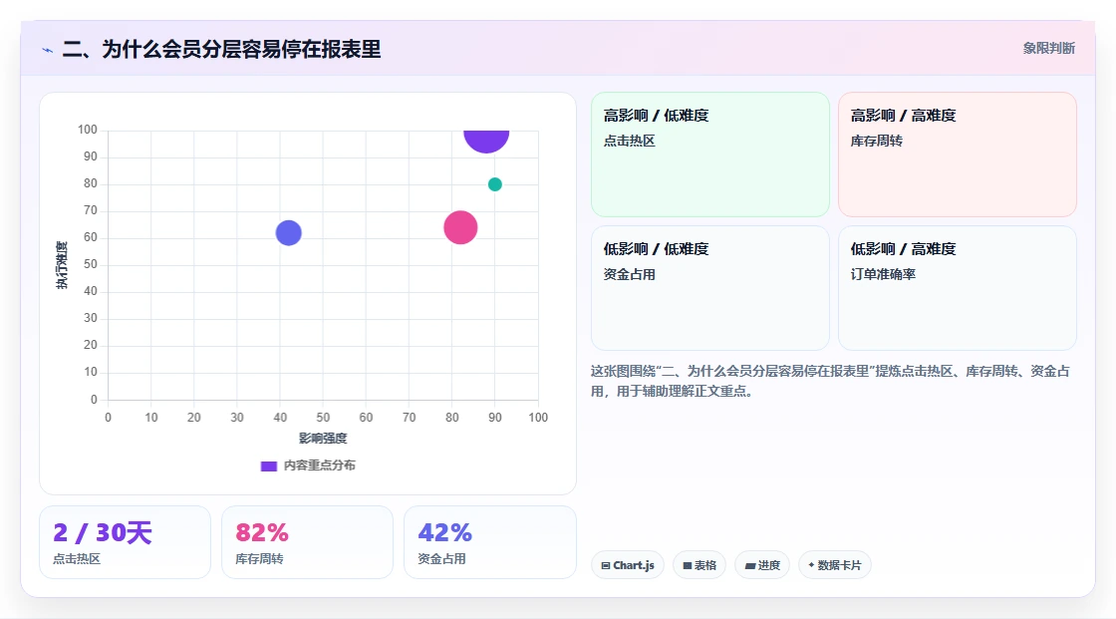Click the description paragraph starting 这张图围绕
Image resolution: width=1116 pixels, height=619 pixels.
pyautogui.click(x=830, y=381)
